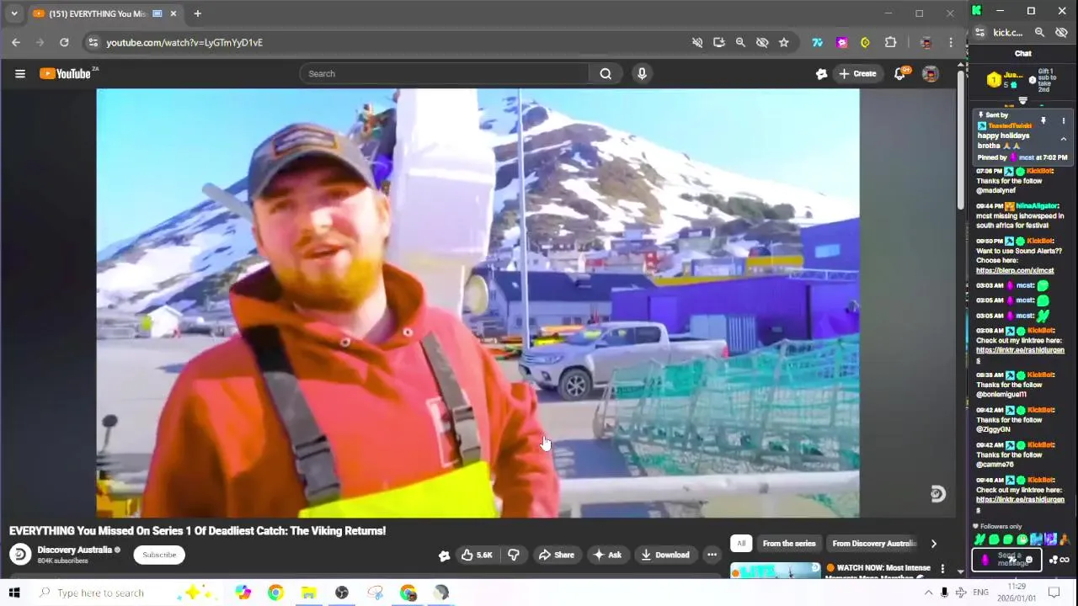Open the zoom magnifier in Chrome's address bar
Screen dimensions: 1078x606
tap(740, 42)
